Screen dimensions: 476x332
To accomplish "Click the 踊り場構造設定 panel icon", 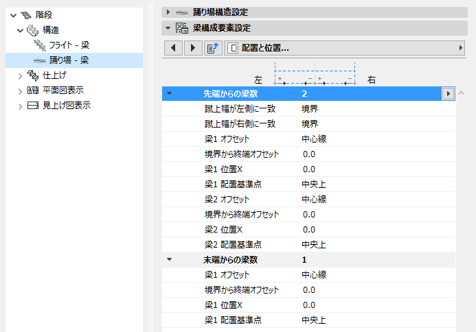I will [182, 12].
